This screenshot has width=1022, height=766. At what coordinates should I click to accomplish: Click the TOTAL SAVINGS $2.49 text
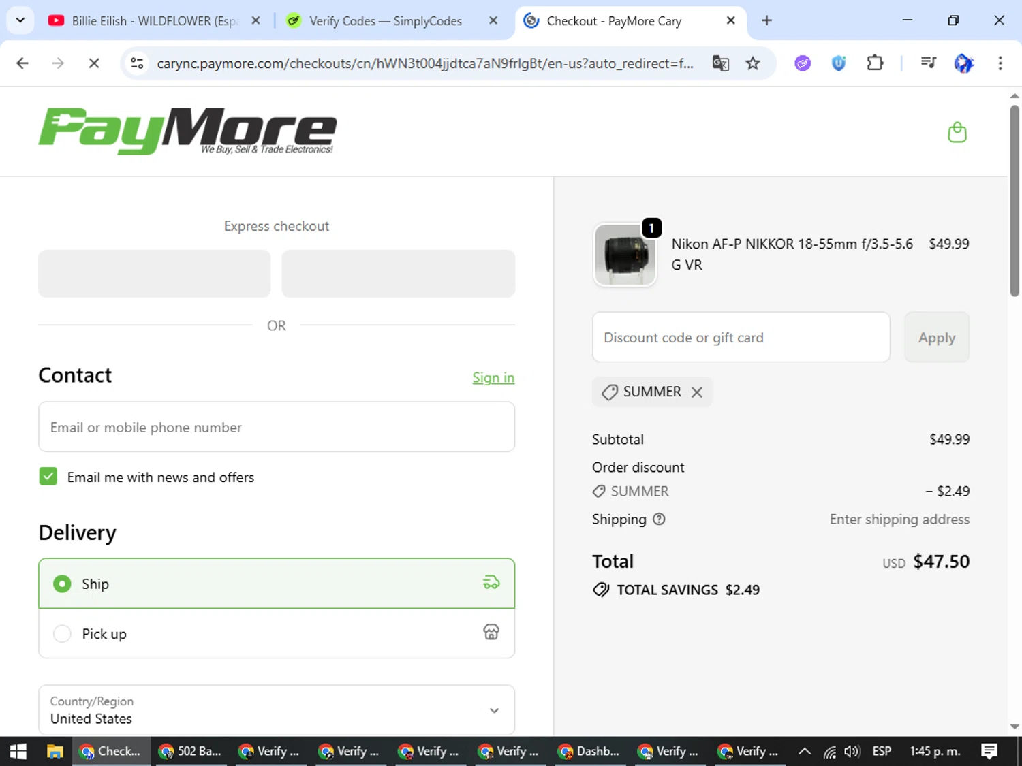[x=688, y=590]
